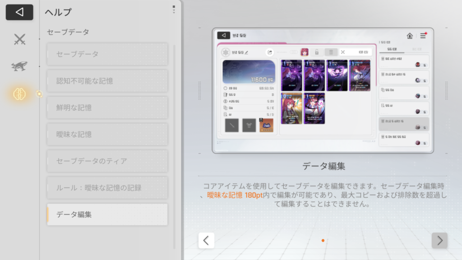This screenshot has height=260, width=462.
Task: Click the help list vertical scrollbar
Action: (174, 147)
